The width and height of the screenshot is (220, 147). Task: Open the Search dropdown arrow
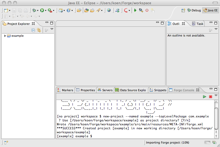click(102, 11)
